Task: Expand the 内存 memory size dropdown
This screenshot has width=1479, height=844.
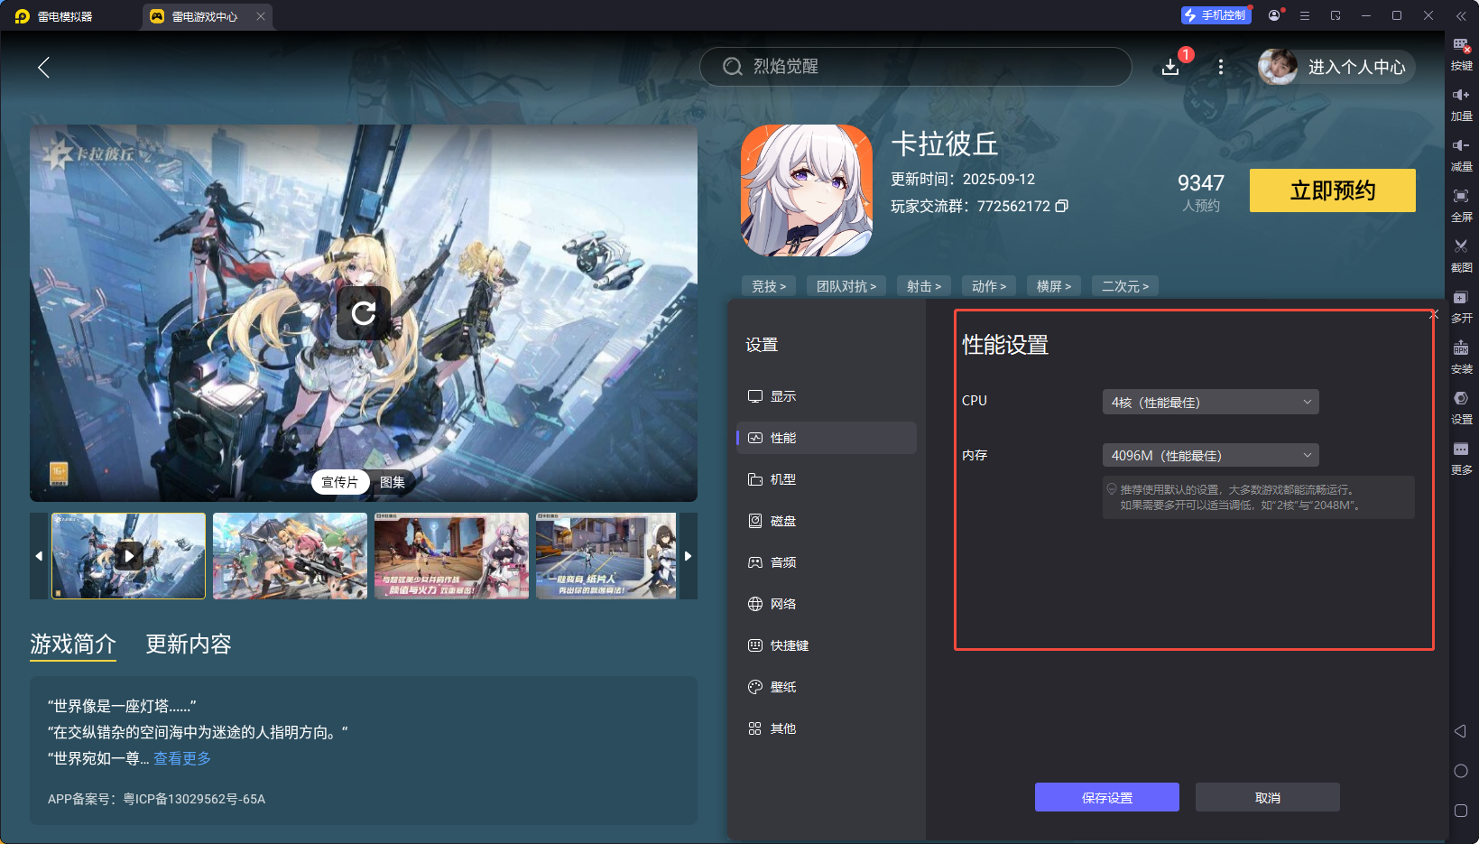Action: [x=1209, y=455]
